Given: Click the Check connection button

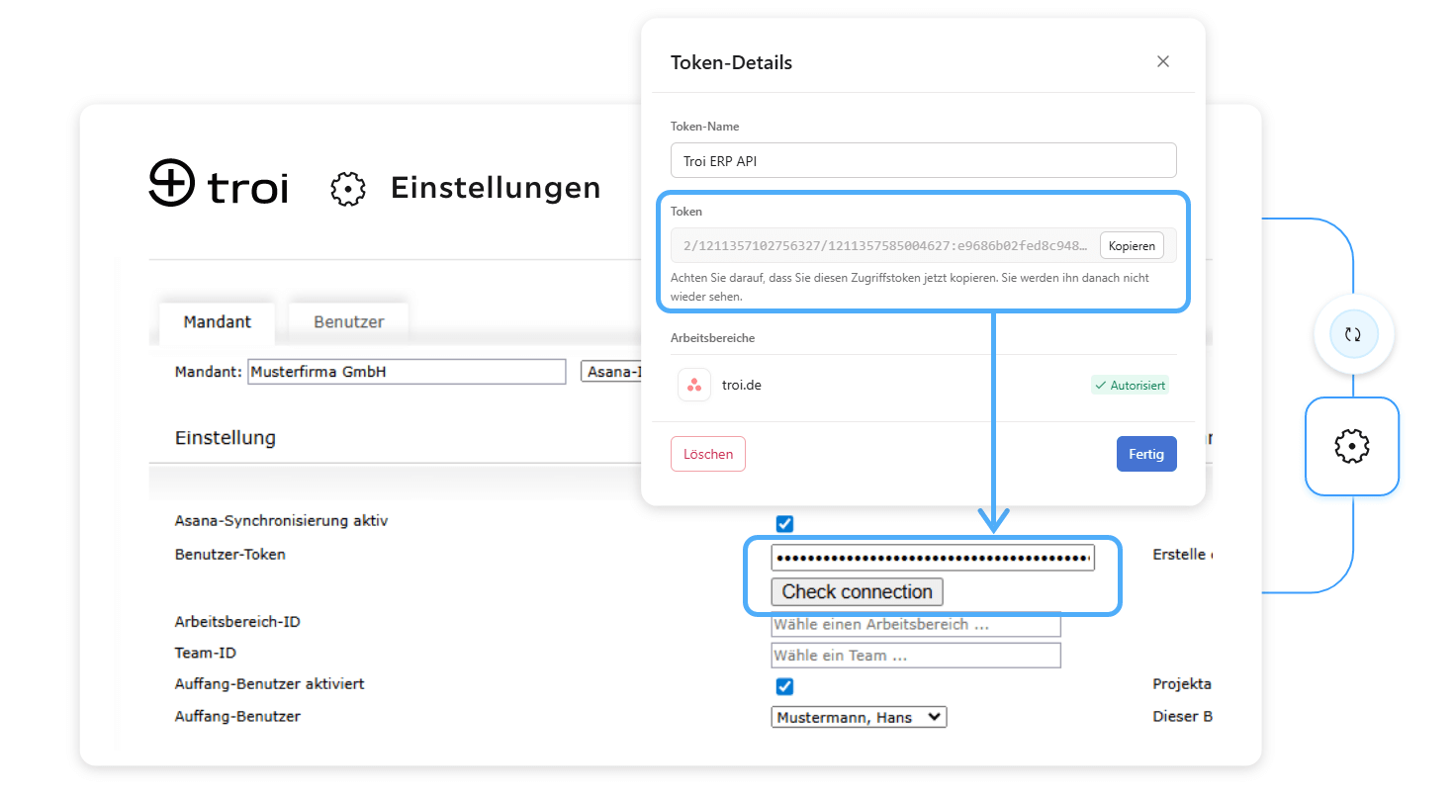Looking at the screenshot, I should tap(857, 592).
